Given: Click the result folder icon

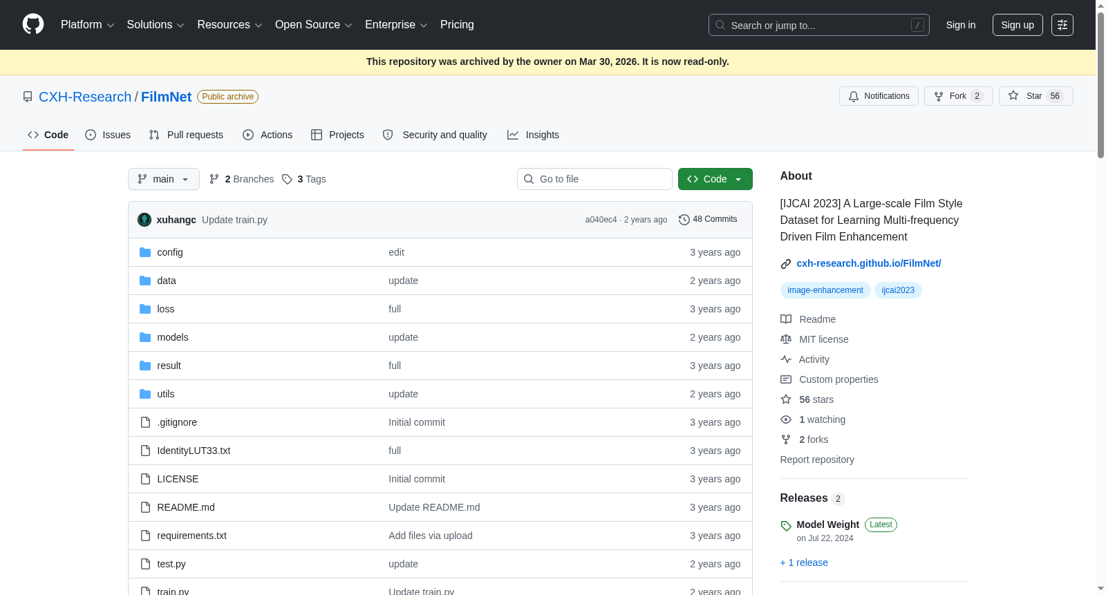Looking at the screenshot, I should (x=145, y=366).
